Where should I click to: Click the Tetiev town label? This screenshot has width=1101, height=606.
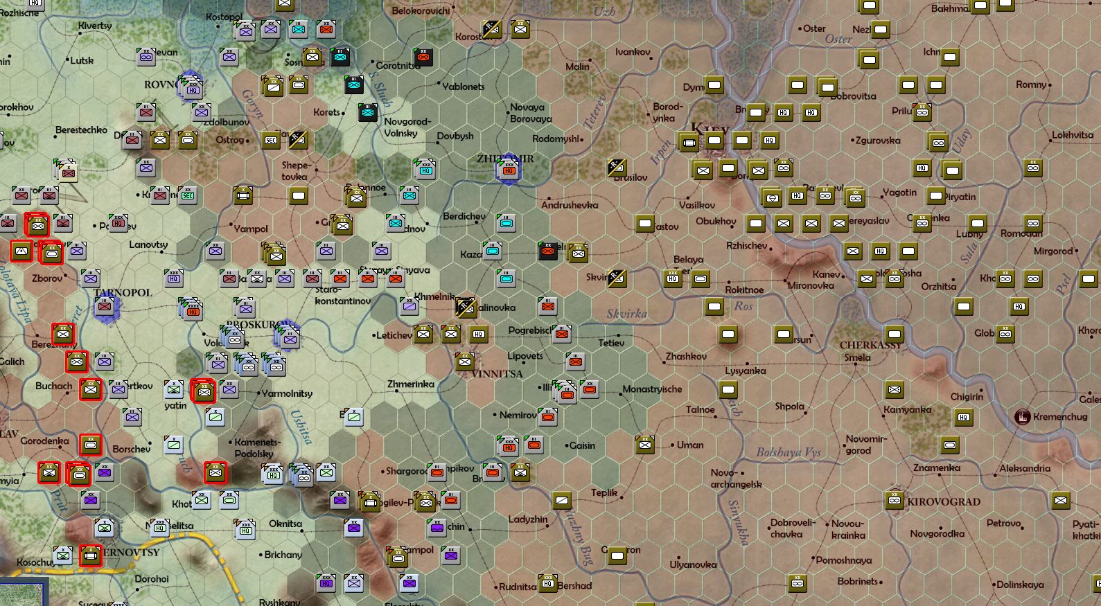pyautogui.click(x=611, y=342)
